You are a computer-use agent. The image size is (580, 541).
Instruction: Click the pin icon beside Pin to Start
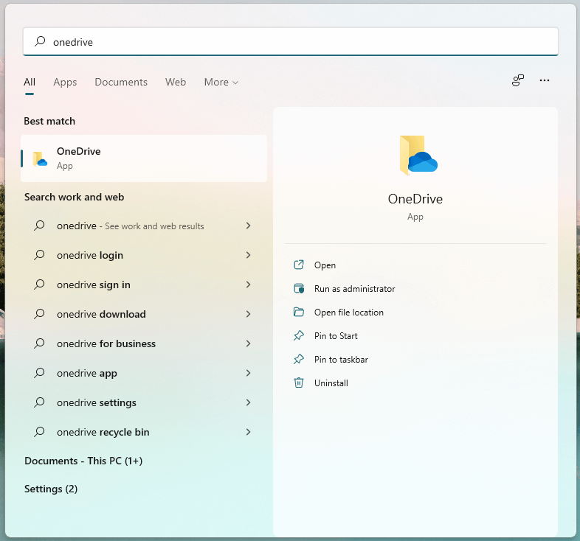coord(299,335)
